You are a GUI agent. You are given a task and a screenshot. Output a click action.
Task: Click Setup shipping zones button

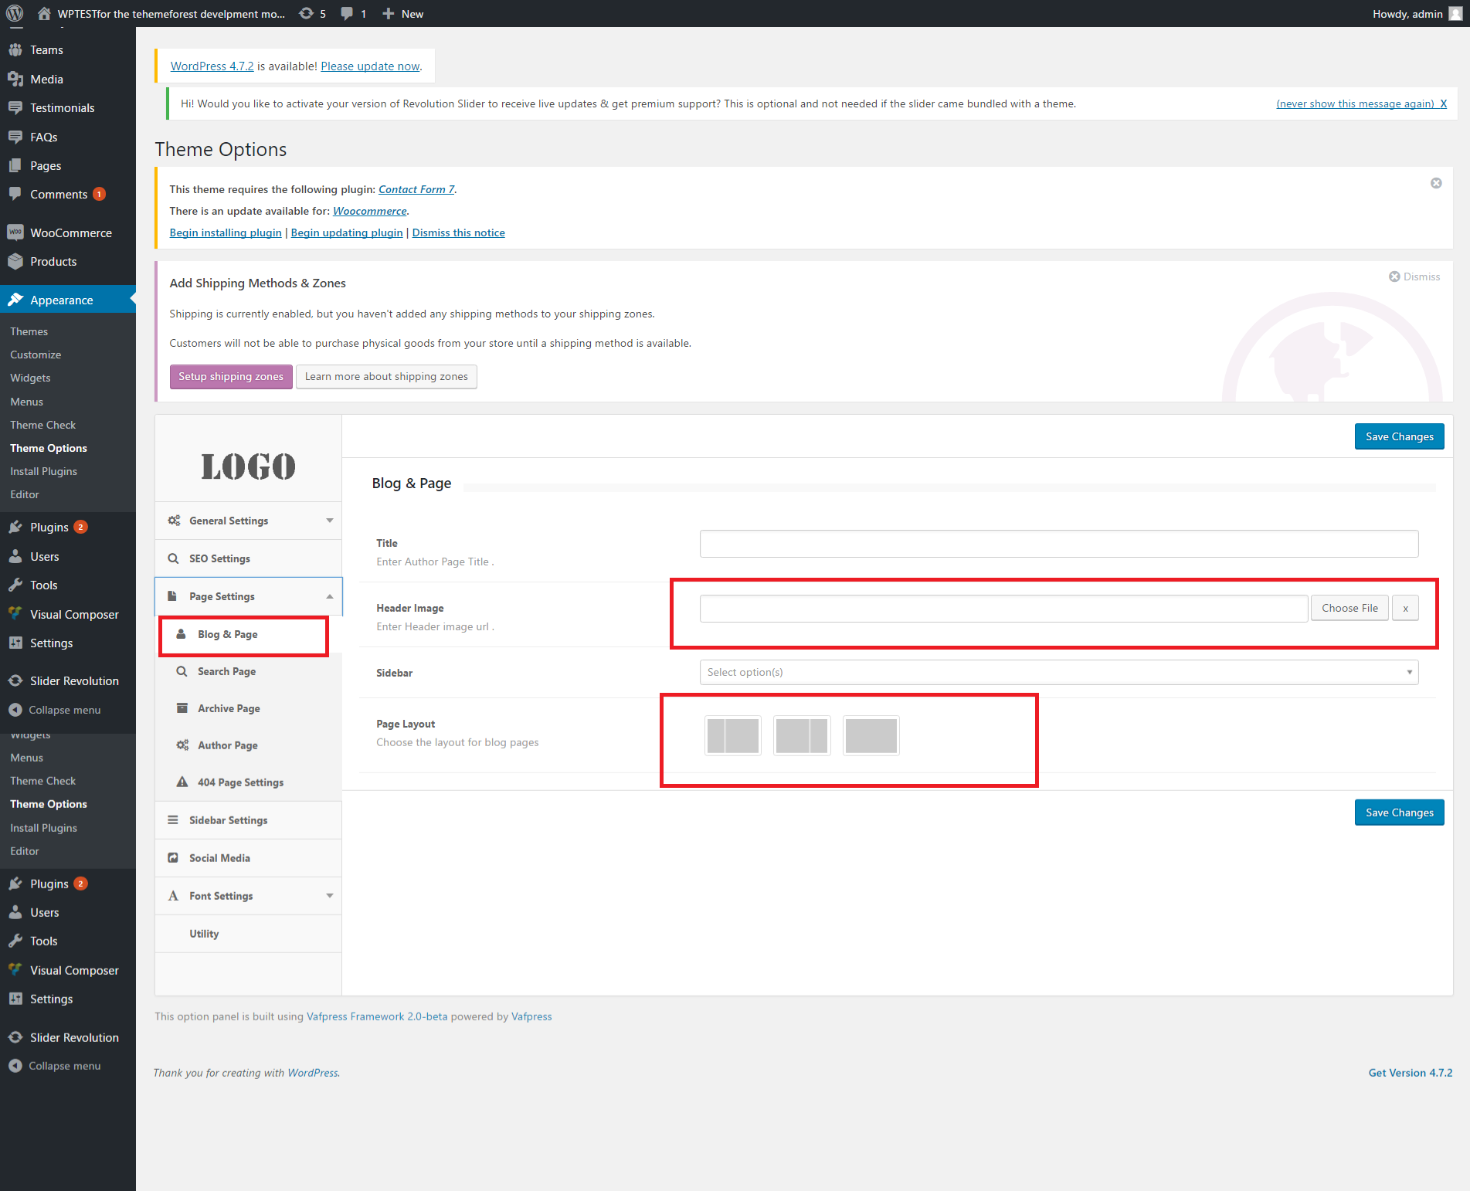231,377
